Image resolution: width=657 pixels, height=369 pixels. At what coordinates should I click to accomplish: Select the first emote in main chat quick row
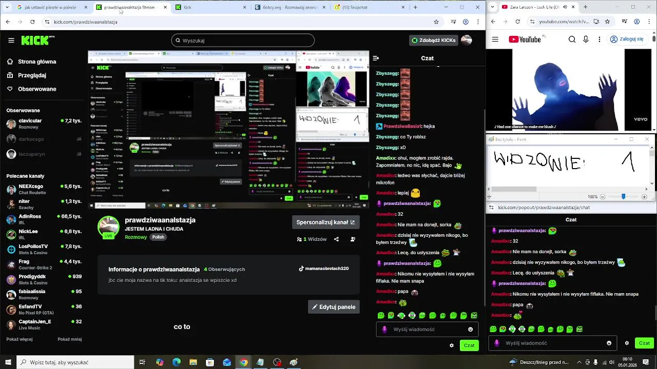tap(381, 316)
